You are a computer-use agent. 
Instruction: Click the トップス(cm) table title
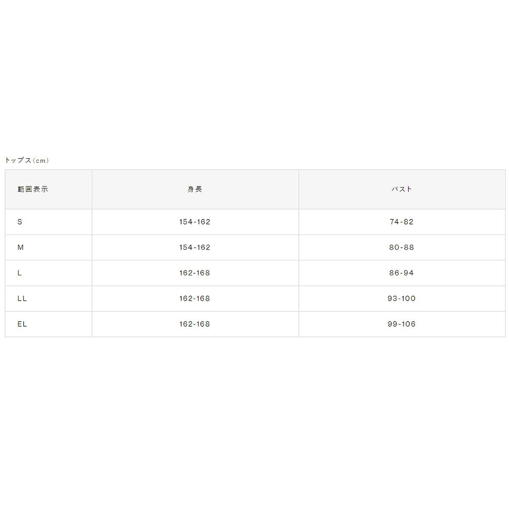tap(27, 160)
